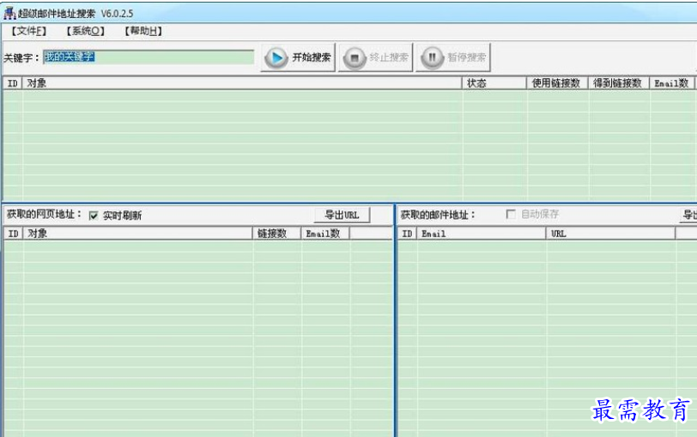Click 对象 header in the URL list
697x437 pixels.
click(138, 234)
